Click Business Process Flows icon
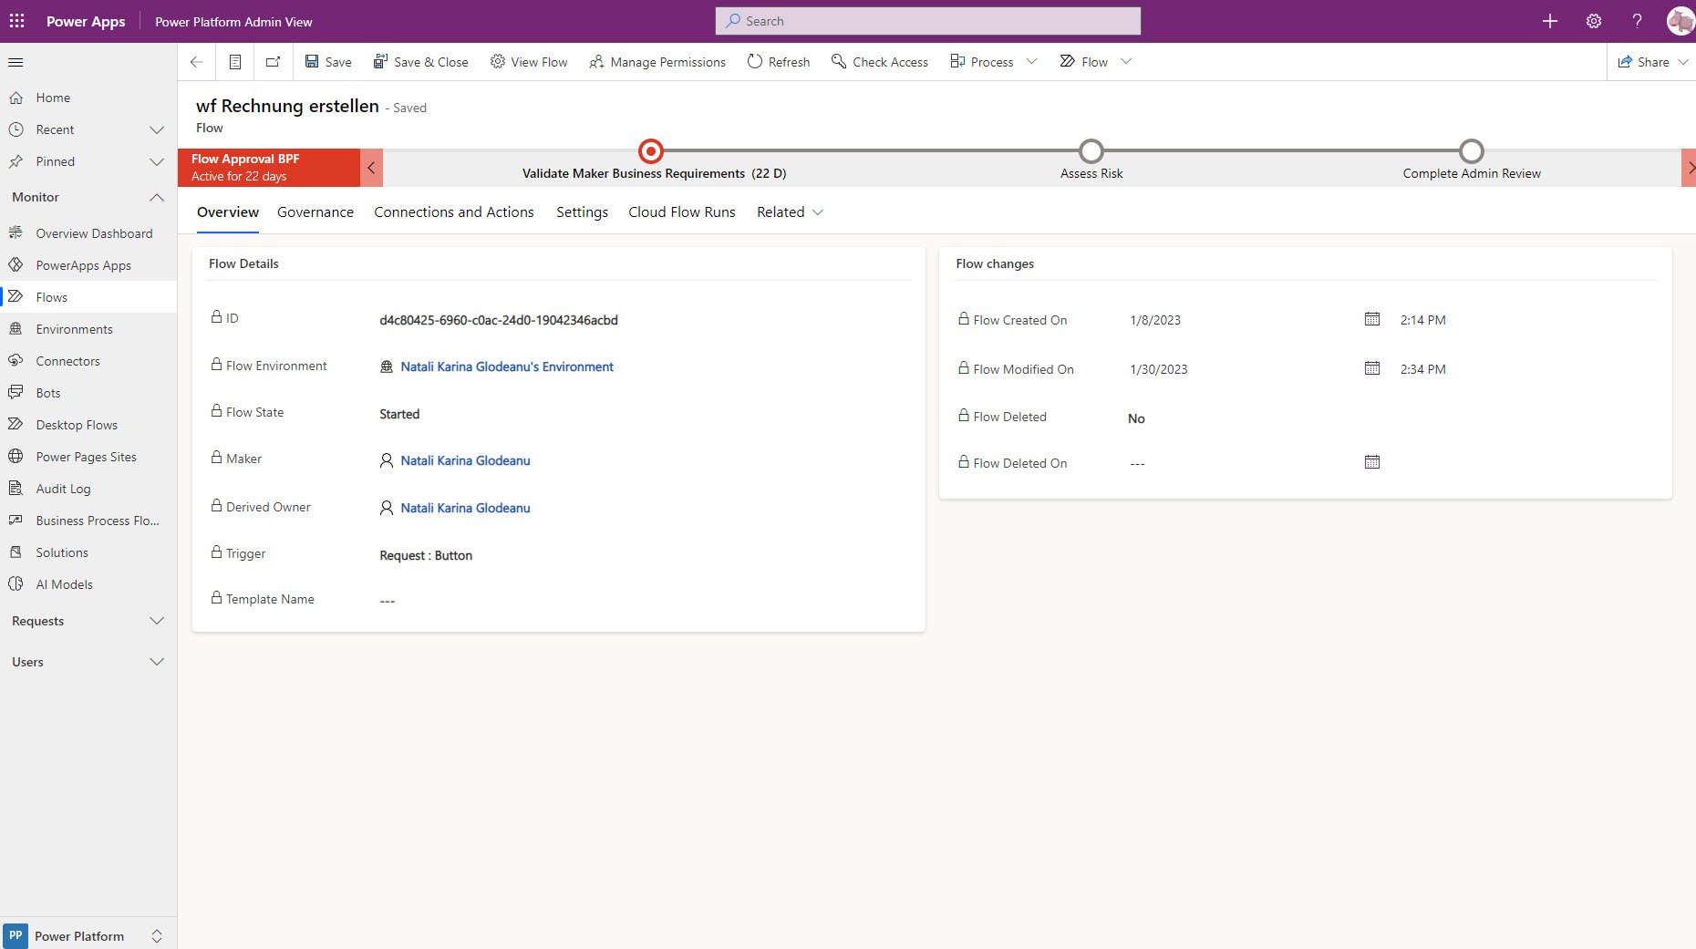Image resolution: width=1696 pixels, height=949 pixels. click(x=16, y=520)
